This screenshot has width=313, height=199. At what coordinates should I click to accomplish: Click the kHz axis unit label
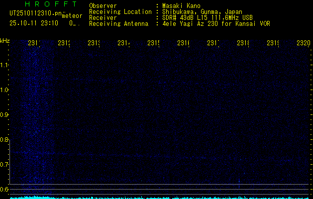(5, 41)
